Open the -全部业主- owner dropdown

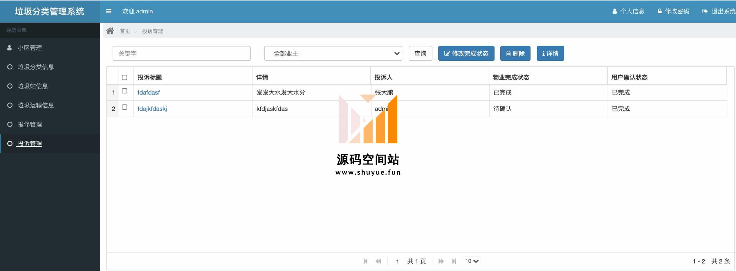(333, 53)
